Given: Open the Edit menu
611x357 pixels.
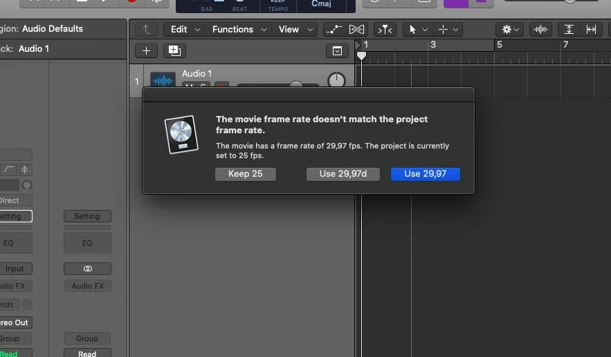Looking at the screenshot, I should click(x=185, y=30).
